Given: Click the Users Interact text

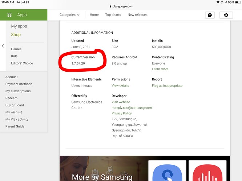Looking at the screenshot, I should [x=81, y=86].
